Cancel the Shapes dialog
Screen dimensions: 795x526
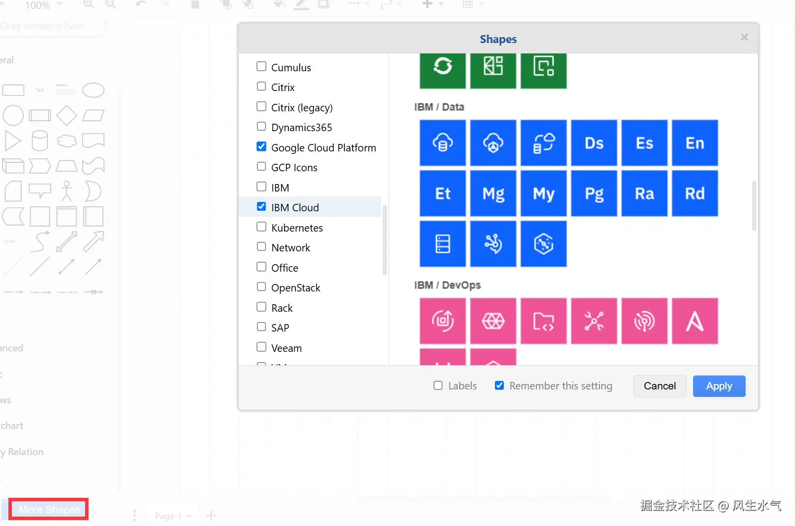tap(660, 386)
